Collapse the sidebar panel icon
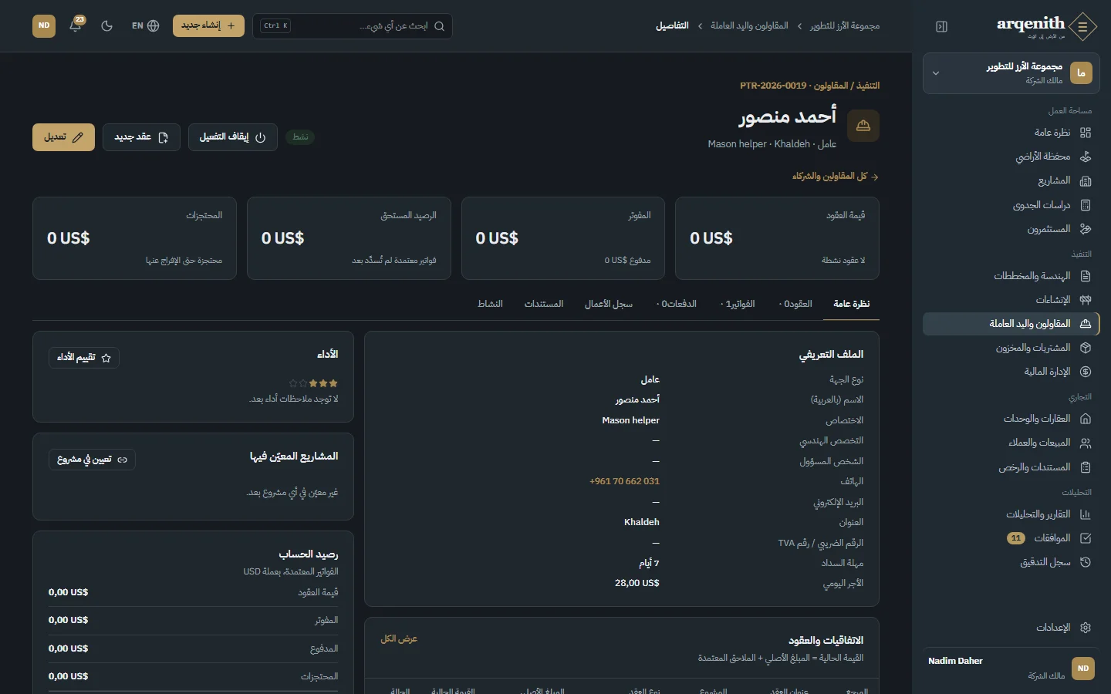This screenshot has height=694, width=1111. [941, 26]
